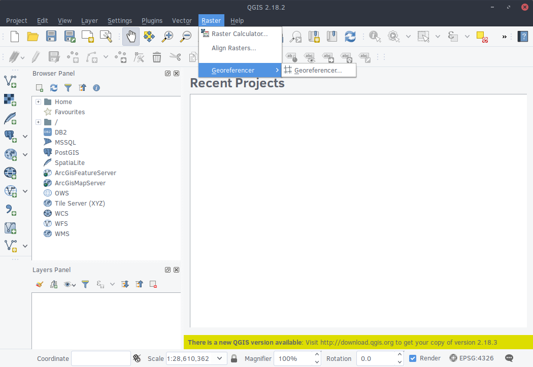Viewport: 533px width, 367px height.
Task: Select Align Rasters menu entry
Action: point(240,48)
